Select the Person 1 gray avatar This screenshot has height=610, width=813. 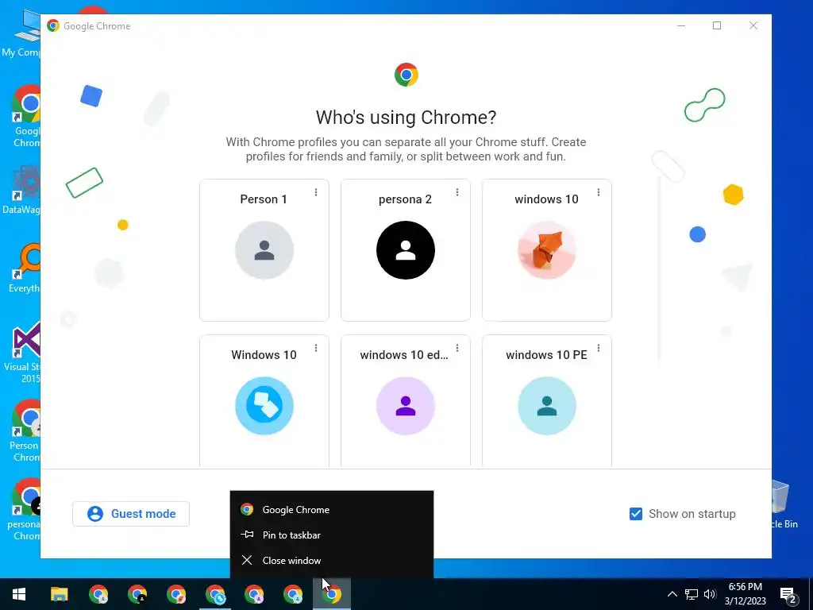pyautogui.click(x=264, y=250)
